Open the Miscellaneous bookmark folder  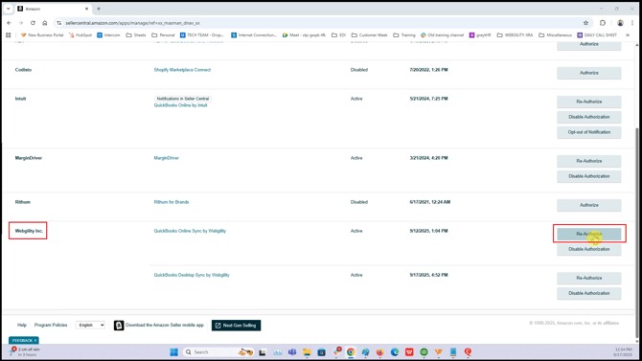click(x=555, y=35)
